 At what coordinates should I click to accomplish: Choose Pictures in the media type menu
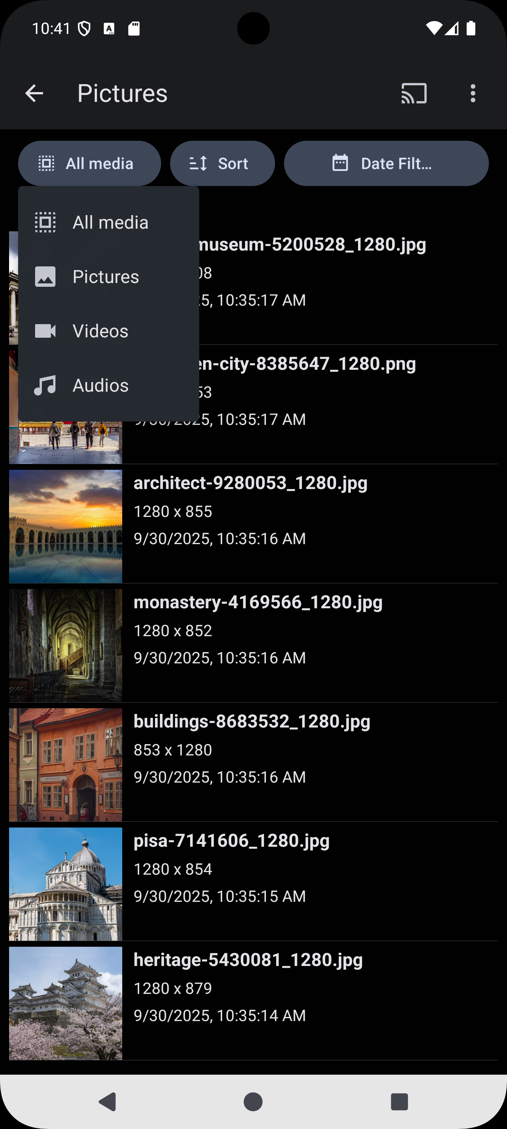pos(106,277)
